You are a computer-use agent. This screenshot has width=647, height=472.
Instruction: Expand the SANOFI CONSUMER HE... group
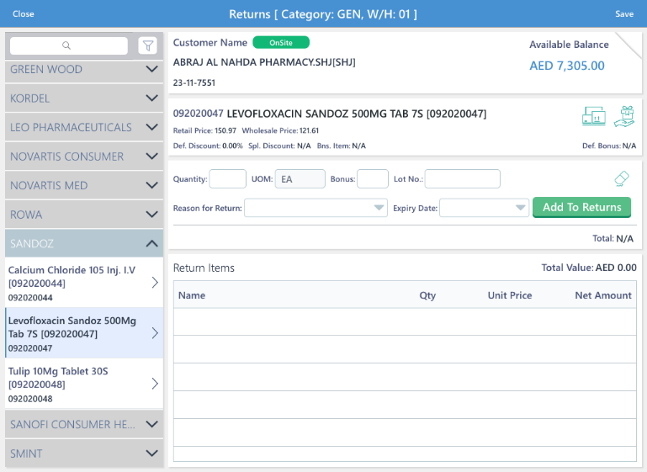(x=84, y=424)
